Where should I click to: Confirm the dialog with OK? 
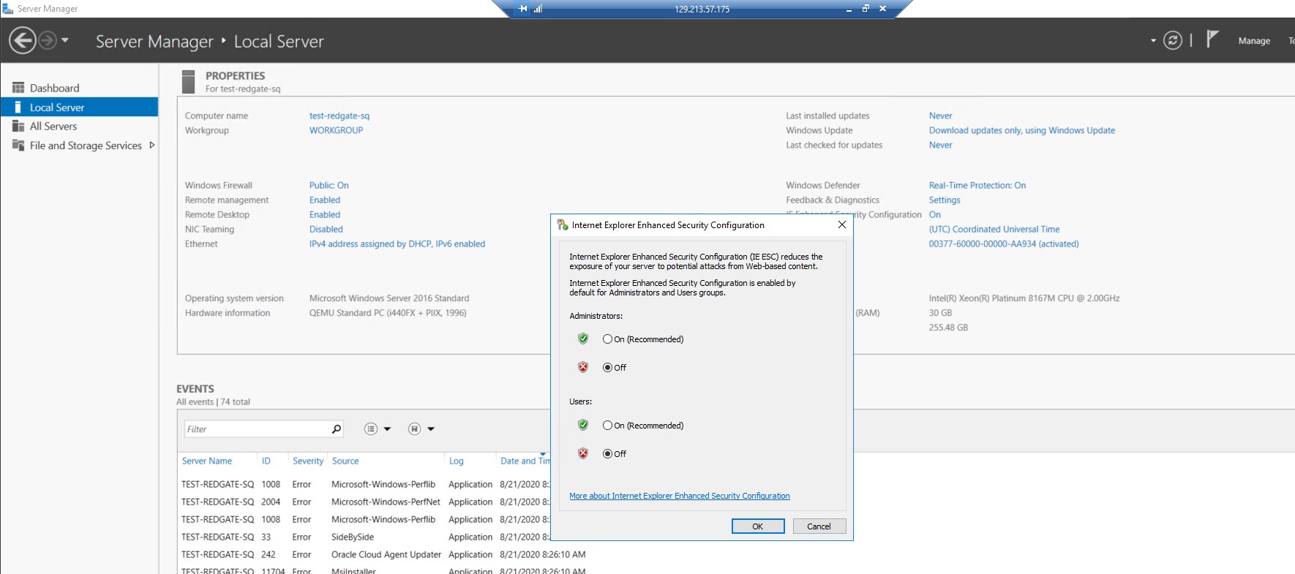coord(758,526)
